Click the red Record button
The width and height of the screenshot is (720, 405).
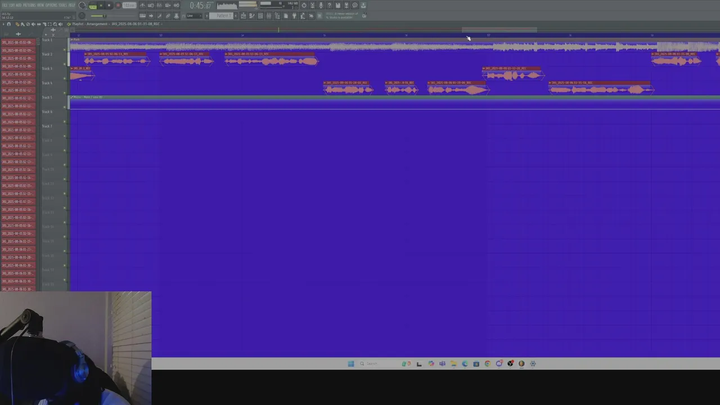point(118,6)
